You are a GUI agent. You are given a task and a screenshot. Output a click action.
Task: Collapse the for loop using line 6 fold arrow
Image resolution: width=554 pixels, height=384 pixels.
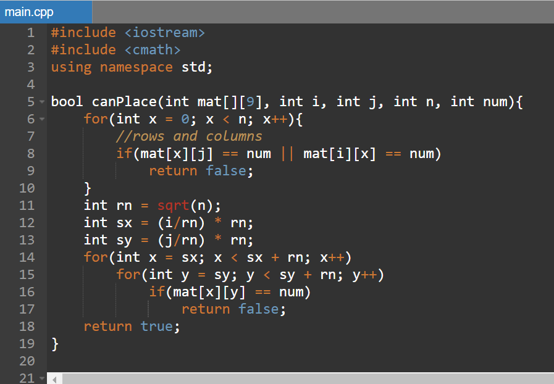tap(41, 119)
